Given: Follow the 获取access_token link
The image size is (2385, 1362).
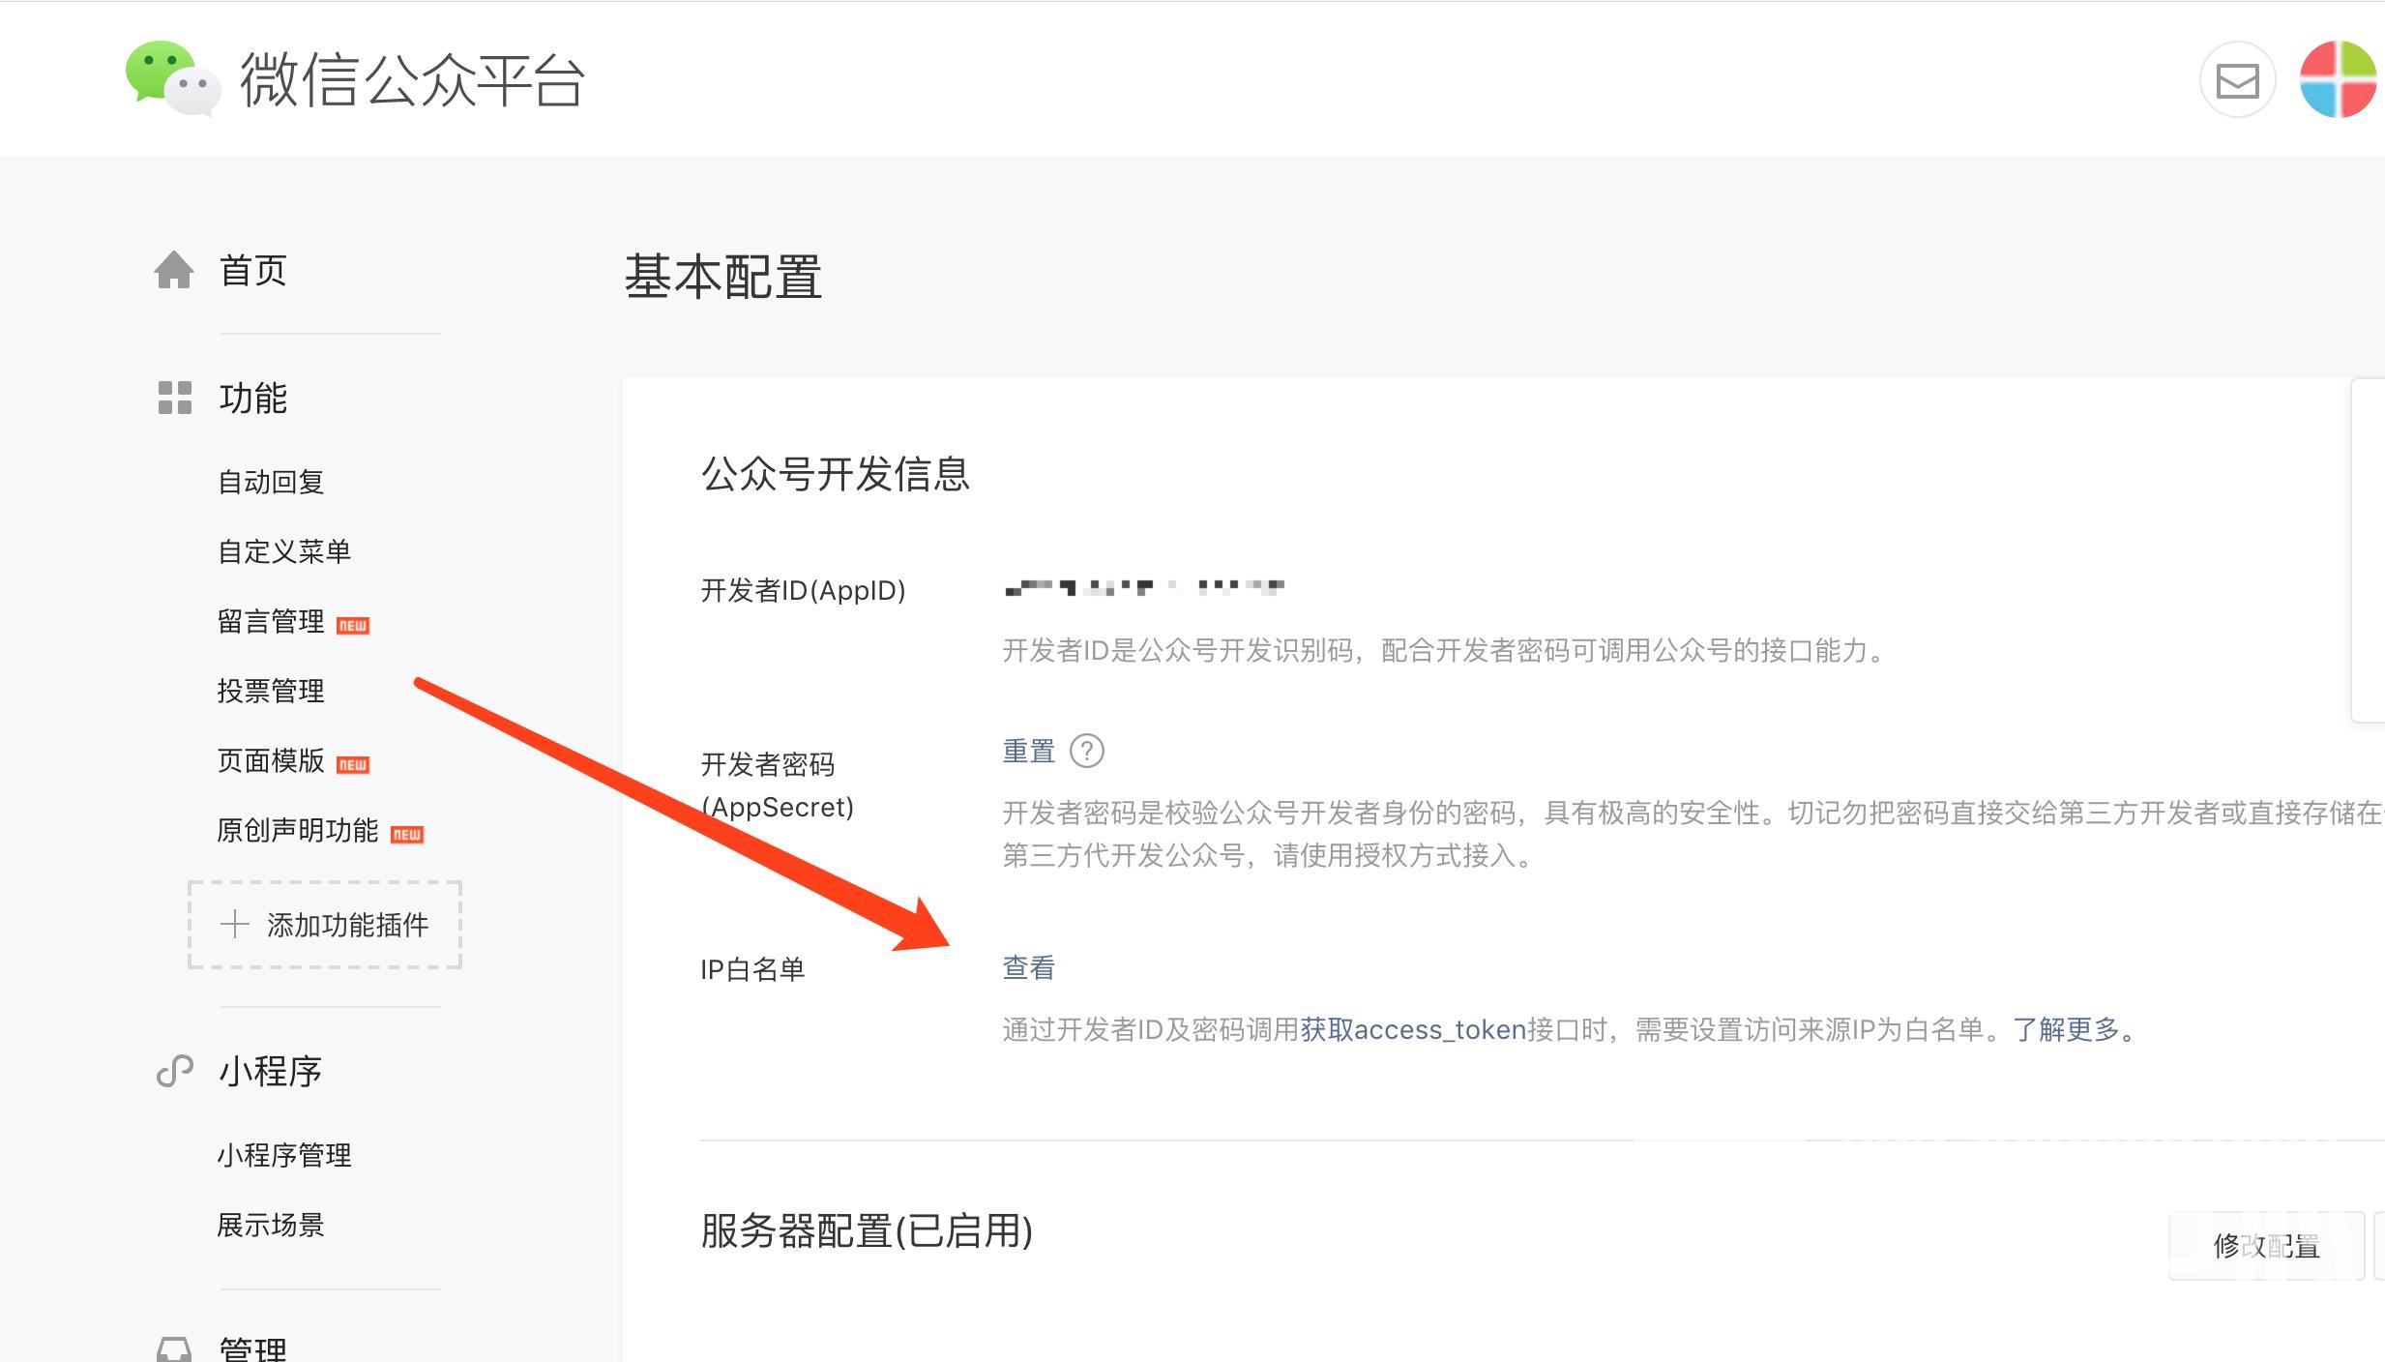Looking at the screenshot, I should (1413, 1029).
